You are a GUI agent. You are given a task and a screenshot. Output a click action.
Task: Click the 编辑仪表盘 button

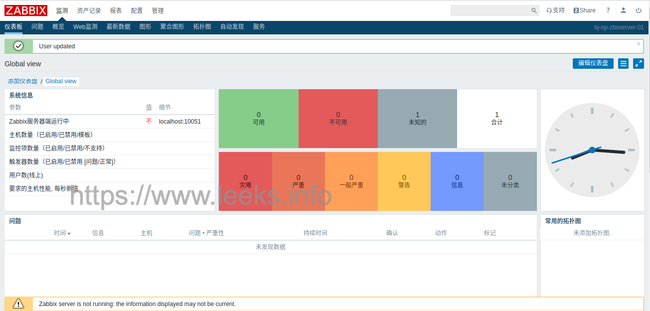pyautogui.click(x=593, y=63)
